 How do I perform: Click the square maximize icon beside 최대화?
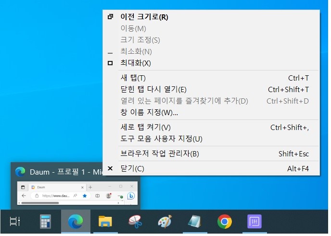(110, 63)
